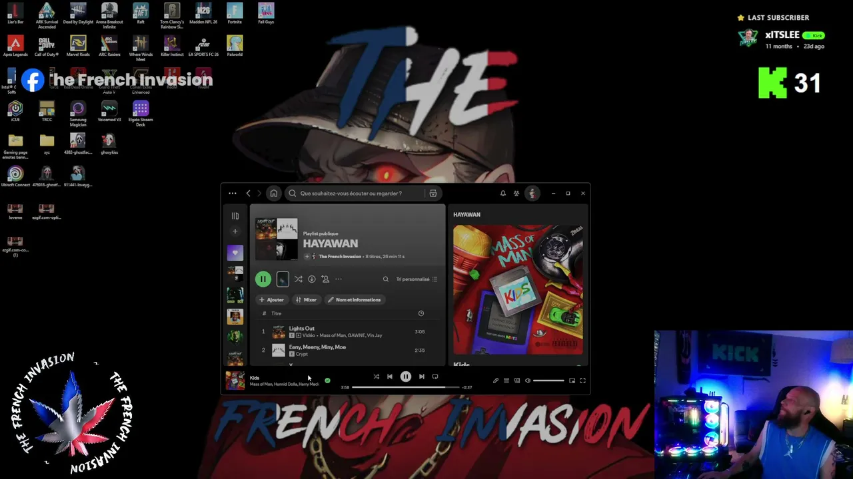Select the Arena Breakout Infinite icon
Image resolution: width=853 pixels, height=479 pixels.
109,16
